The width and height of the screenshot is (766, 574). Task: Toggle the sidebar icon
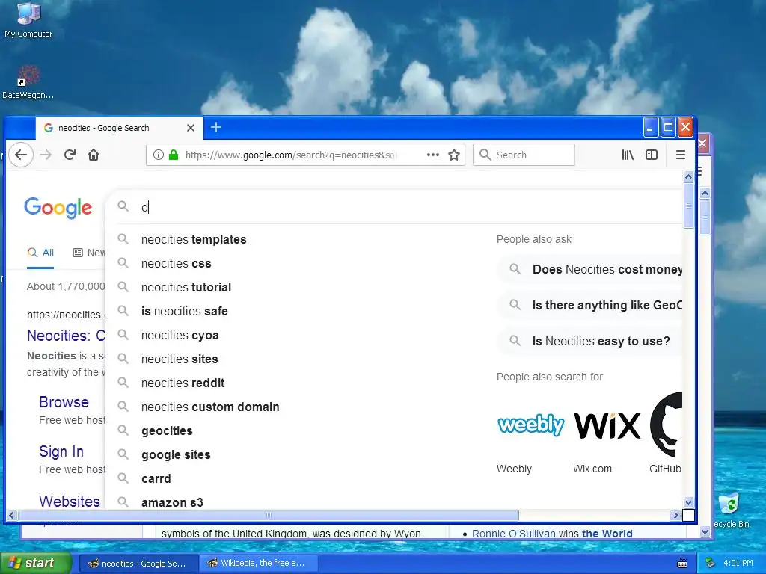click(652, 155)
